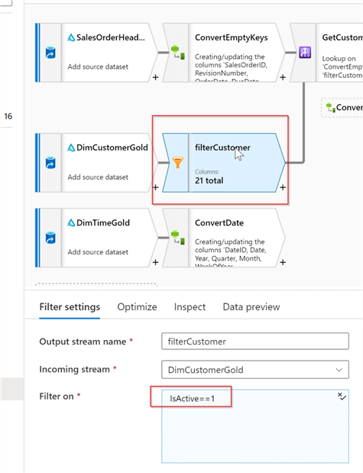Open expression builder icon in Filter on box
The width and height of the screenshot is (363, 473).
(342, 397)
